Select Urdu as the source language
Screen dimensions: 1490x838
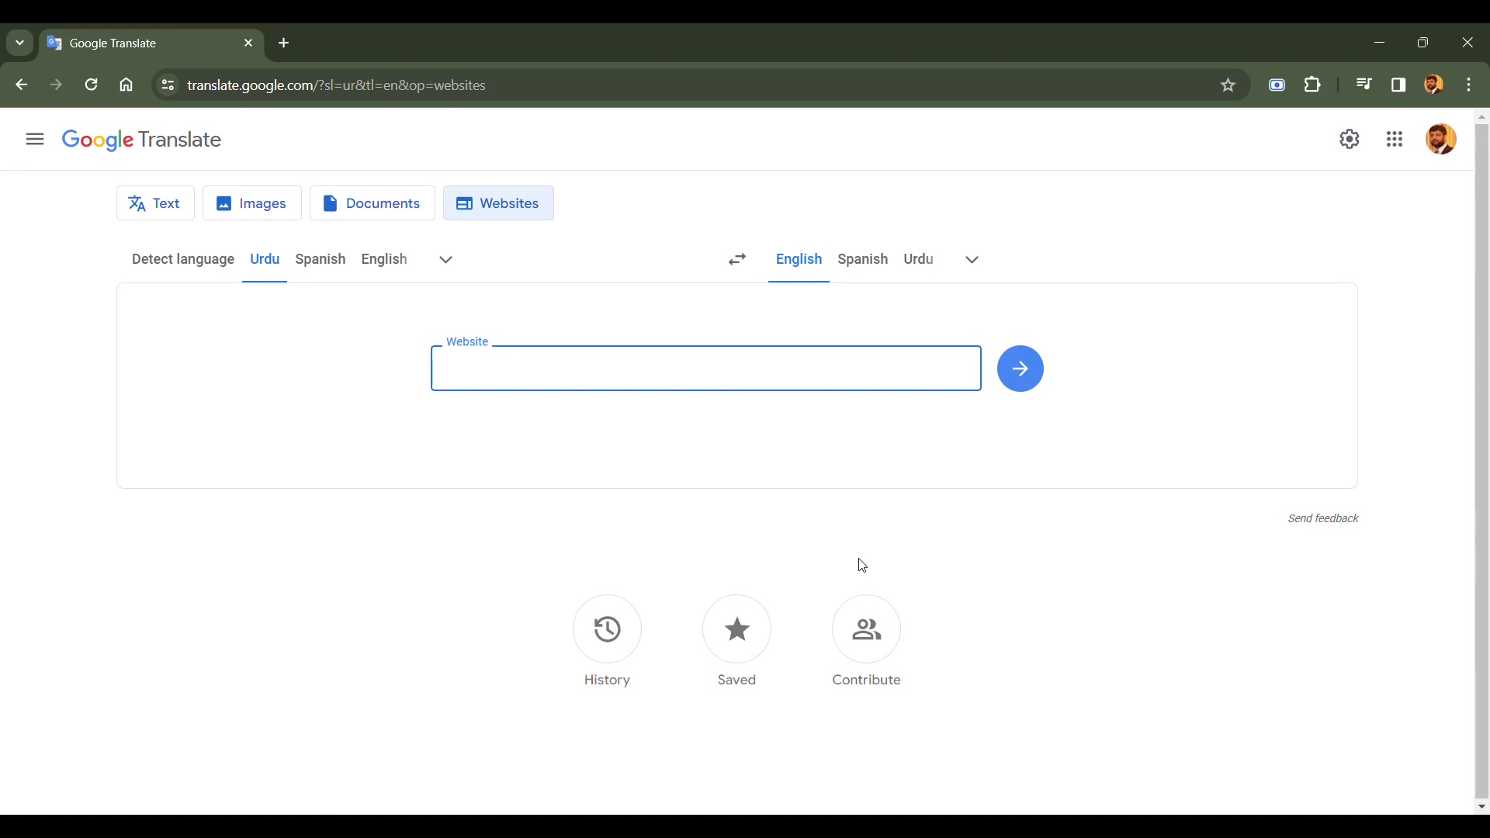pyautogui.click(x=265, y=259)
